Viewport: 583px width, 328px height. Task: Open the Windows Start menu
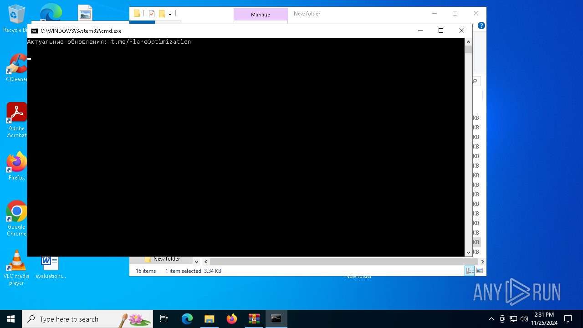click(x=11, y=319)
